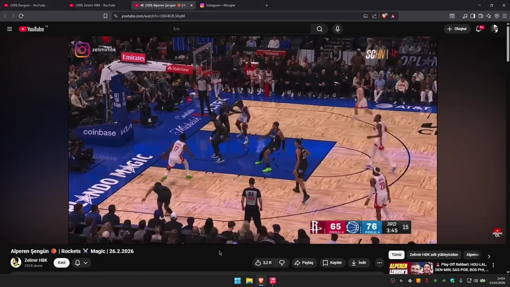Viewport: 510px width, 287px height.
Task: Open the tab search icon in toolbar
Action: 452,16
